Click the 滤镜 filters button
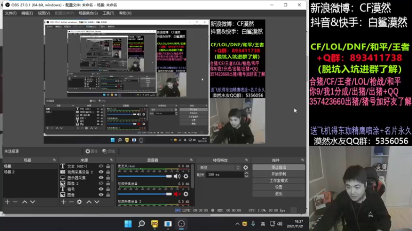The width and height of the screenshot is (412, 231). 109,151
